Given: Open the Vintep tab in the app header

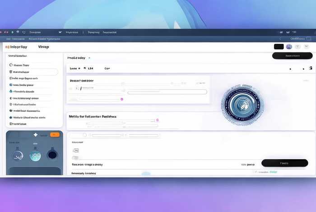Looking at the screenshot, I should coord(44,47).
